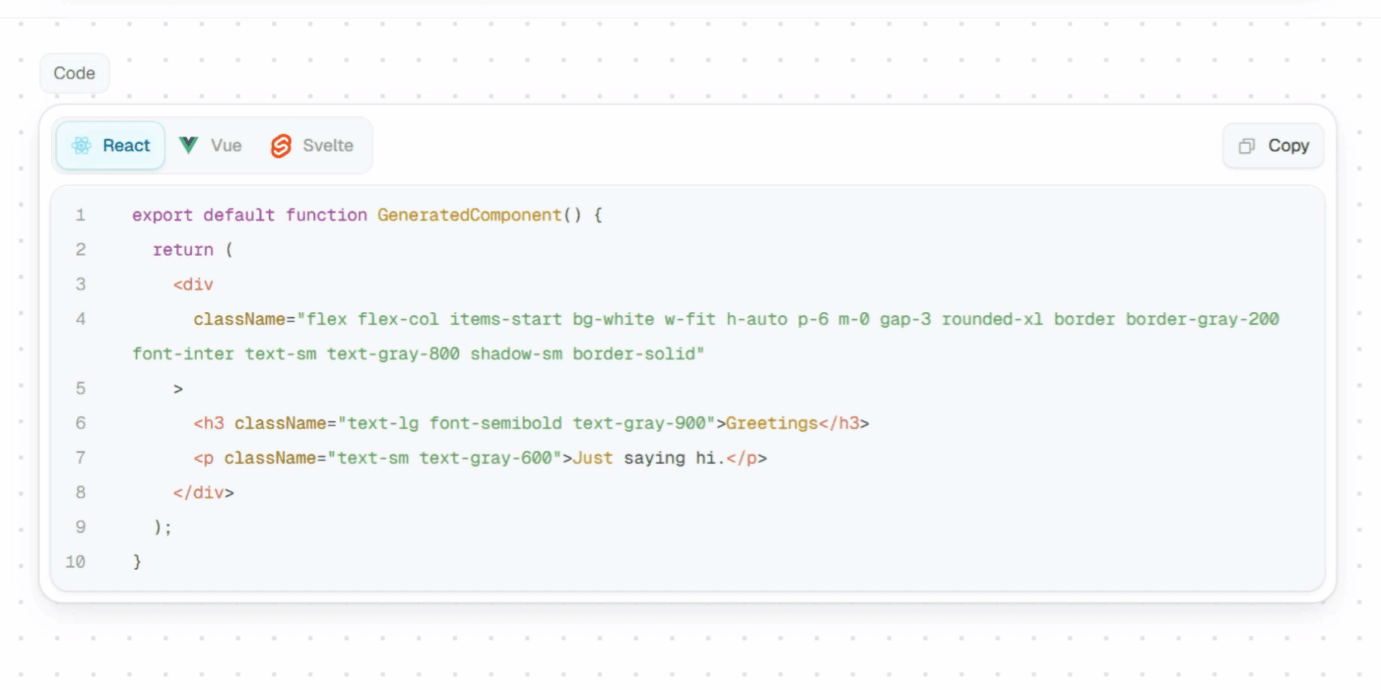
Task: Click the return keyword on line 2
Action: [x=183, y=250]
